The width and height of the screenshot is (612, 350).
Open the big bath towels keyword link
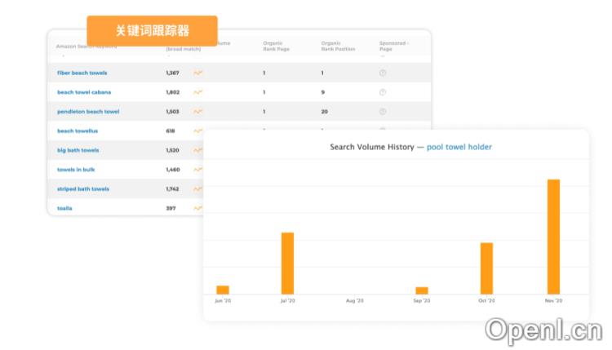pos(78,150)
